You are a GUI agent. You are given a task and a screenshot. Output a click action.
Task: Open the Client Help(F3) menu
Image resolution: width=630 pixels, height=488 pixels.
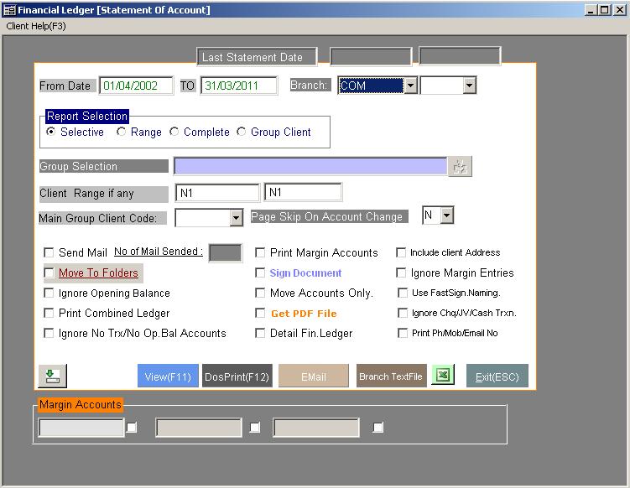36,26
